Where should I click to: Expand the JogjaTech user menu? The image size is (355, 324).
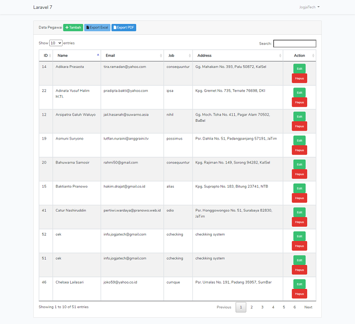coord(309,7)
